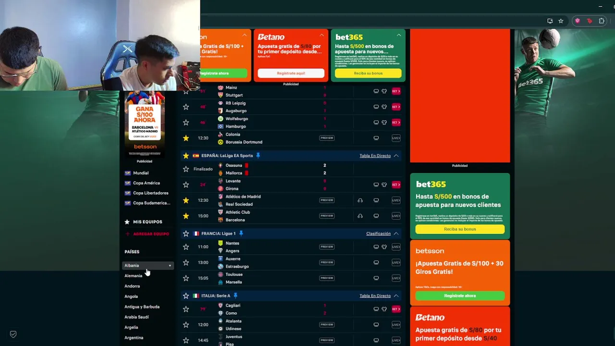Open audio headphones icon for Athletic Club vs Barcelona

(360, 216)
